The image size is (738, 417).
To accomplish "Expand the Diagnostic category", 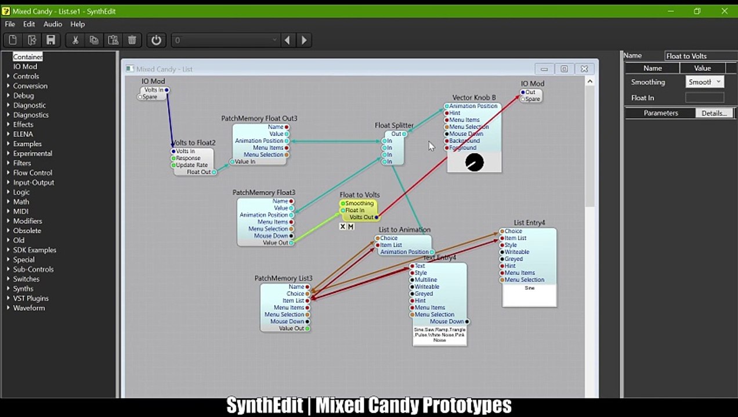I will coord(8,105).
